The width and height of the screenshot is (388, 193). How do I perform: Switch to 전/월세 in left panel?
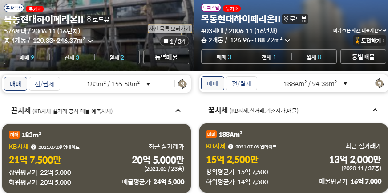[44, 84]
